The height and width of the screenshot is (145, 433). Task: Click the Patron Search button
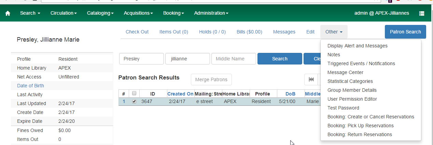tap(405, 32)
